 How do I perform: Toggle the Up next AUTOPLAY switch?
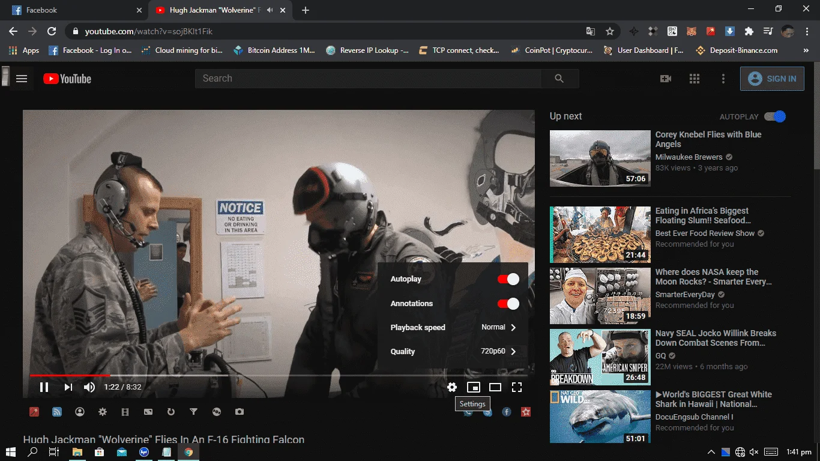775,116
